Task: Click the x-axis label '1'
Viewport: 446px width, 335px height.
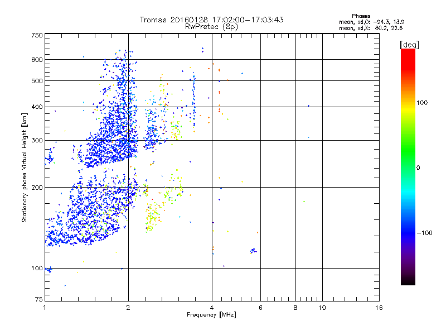Action: (x=45, y=308)
